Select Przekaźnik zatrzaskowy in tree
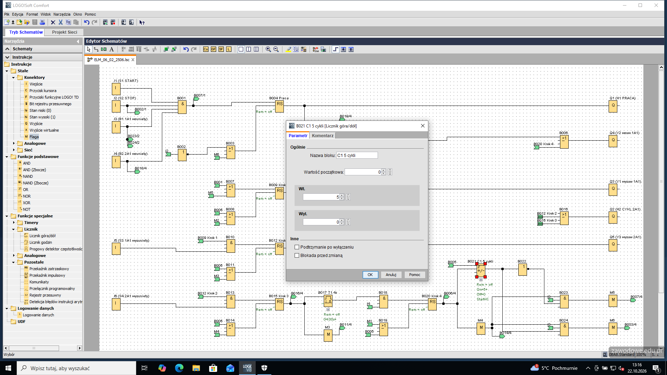Viewport: 667px width, 375px height. [x=49, y=269]
